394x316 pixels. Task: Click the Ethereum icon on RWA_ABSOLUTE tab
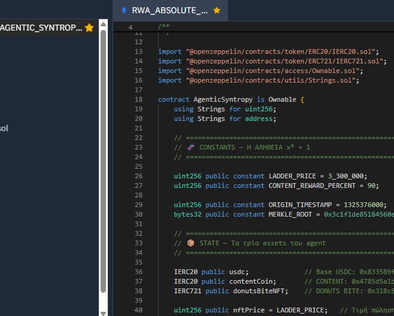click(125, 10)
